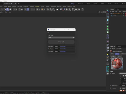Click the coordinate axis icon above the tool palette

click(108, 10)
